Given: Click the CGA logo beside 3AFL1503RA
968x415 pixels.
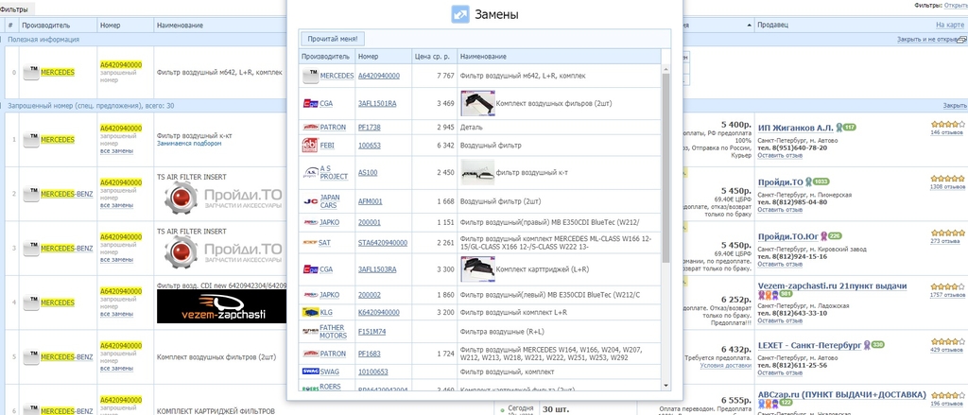Looking at the screenshot, I should pyautogui.click(x=310, y=269).
